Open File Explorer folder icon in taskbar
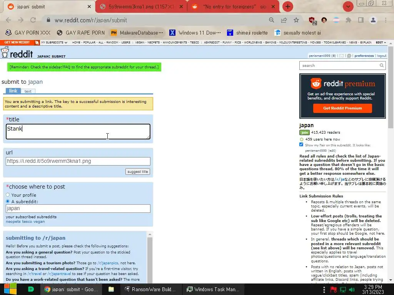 [111, 289]
